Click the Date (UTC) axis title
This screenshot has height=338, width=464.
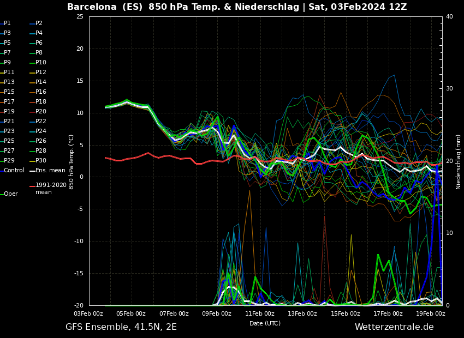[265, 323]
